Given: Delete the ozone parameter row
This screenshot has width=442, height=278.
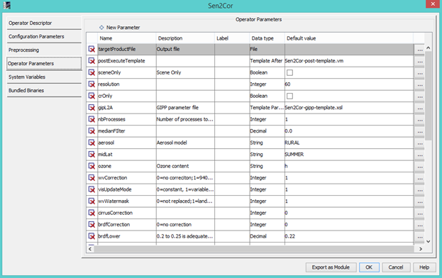Looking at the screenshot, I should [x=92, y=166].
